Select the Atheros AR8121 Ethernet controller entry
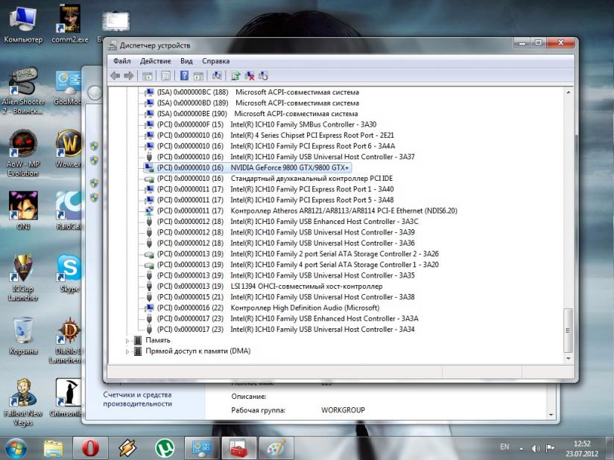The width and height of the screenshot is (614, 460). point(344,211)
